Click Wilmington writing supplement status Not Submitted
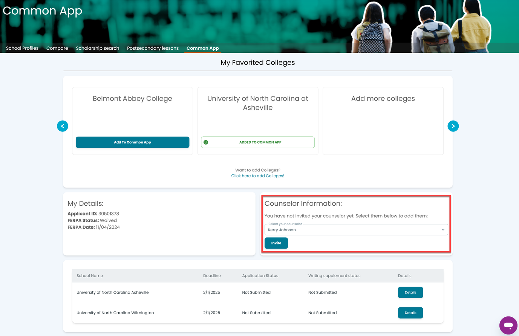 (323, 313)
